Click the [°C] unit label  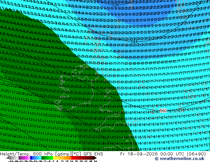(76, 154)
